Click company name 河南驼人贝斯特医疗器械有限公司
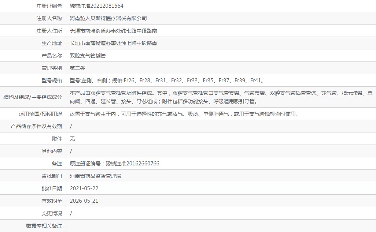The image size is (376, 232). [108, 18]
